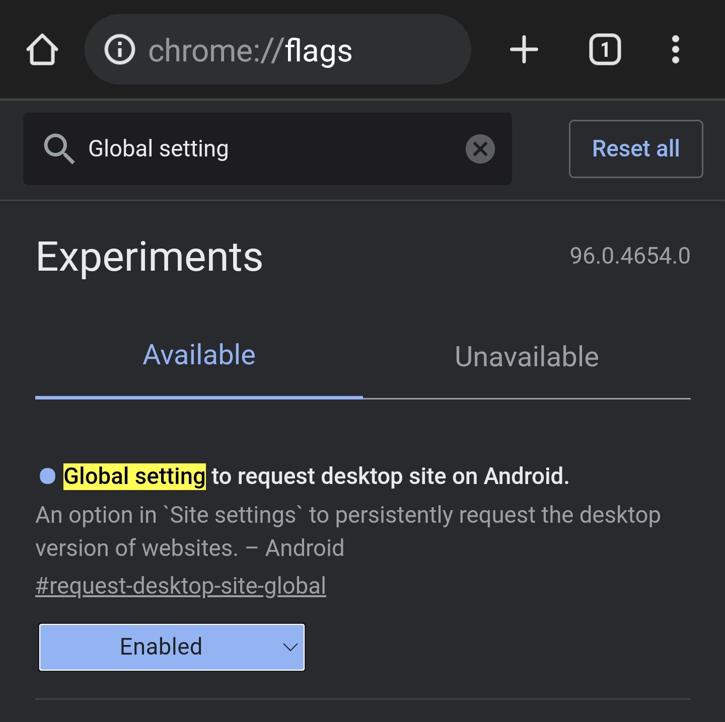Image resolution: width=725 pixels, height=722 pixels.
Task: Tap the Experiments page heading
Action: (150, 258)
